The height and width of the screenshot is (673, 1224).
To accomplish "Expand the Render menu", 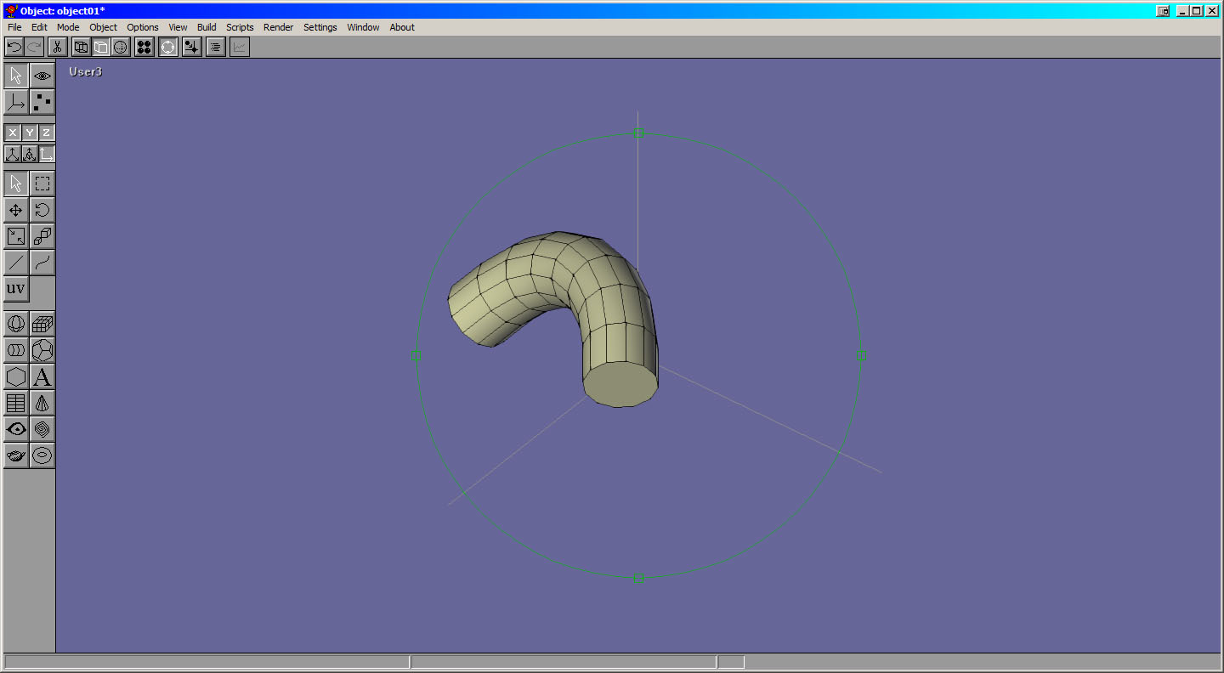I will pos(278,27).
